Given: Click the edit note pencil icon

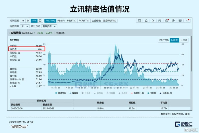Looking at the screenshot, I should pos(153,21).
